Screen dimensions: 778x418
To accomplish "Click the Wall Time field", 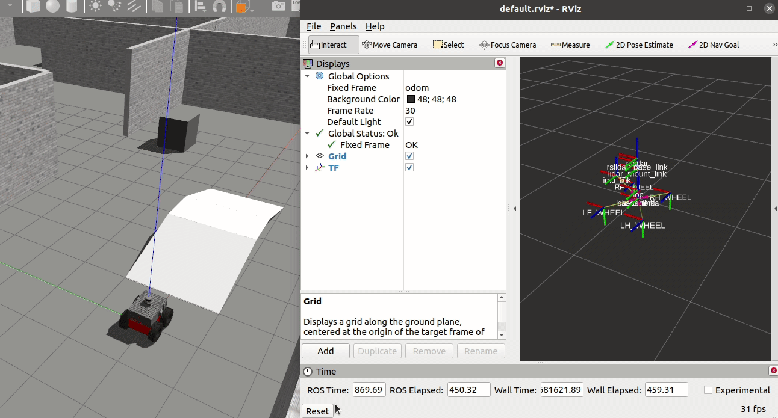I will click(x=562, y=390).
